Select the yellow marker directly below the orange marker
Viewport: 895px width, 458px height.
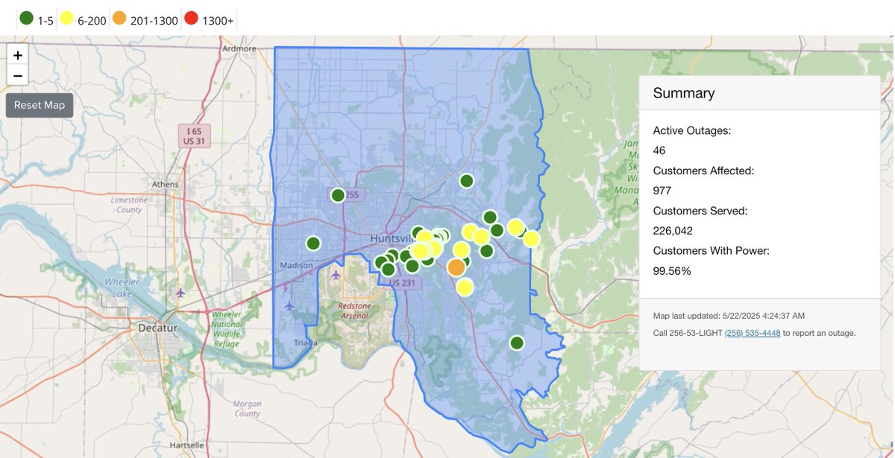(465, 287)
